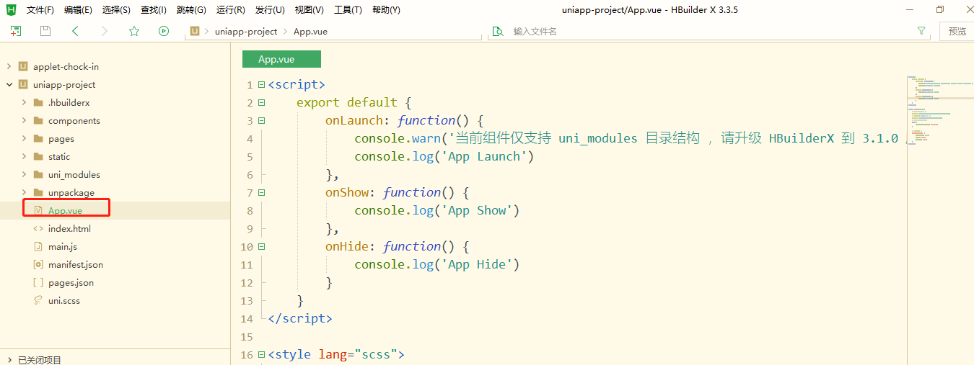Click the App.vue file icon in tree

(x=38, y=211)
